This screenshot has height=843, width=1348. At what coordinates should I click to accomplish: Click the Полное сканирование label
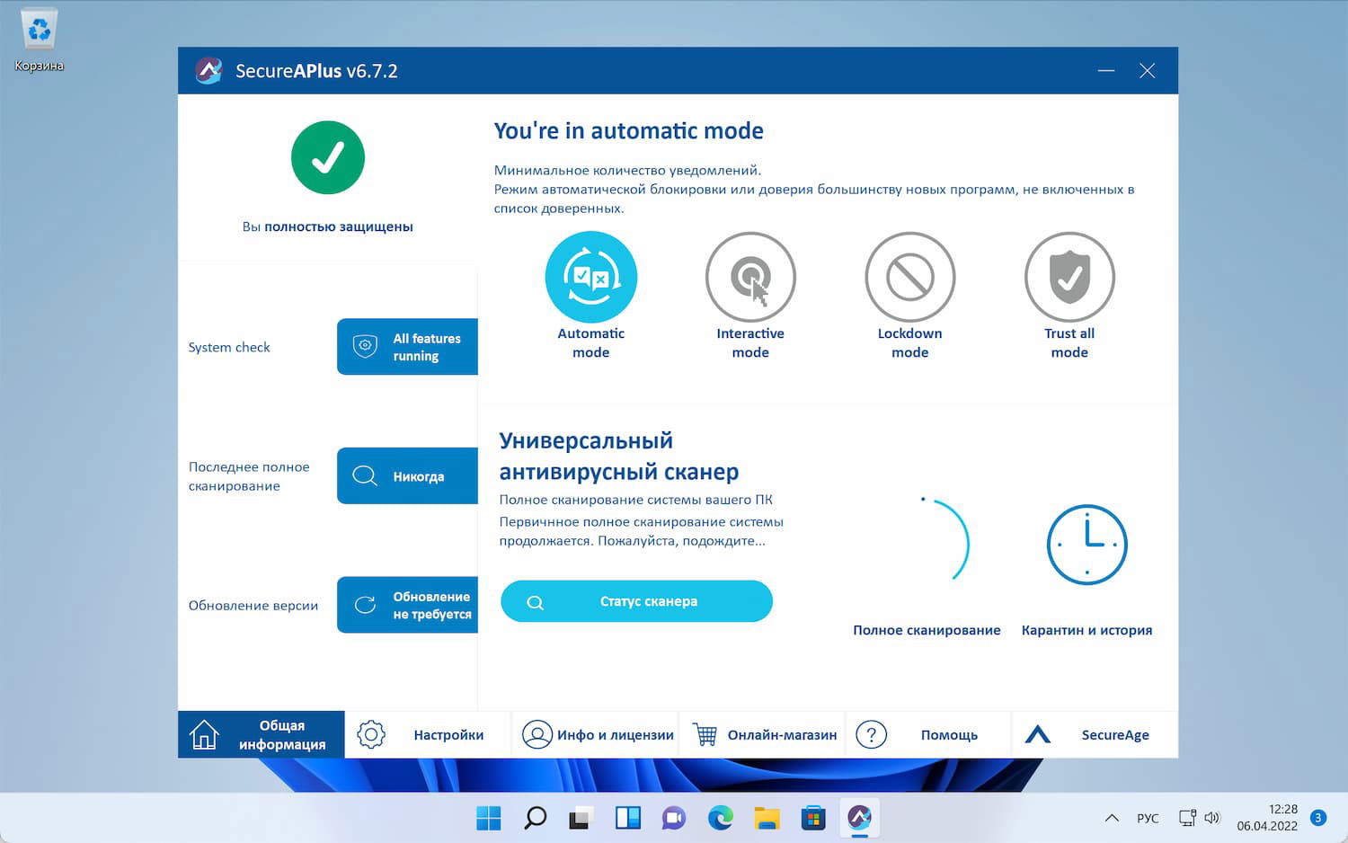(927, 630)
